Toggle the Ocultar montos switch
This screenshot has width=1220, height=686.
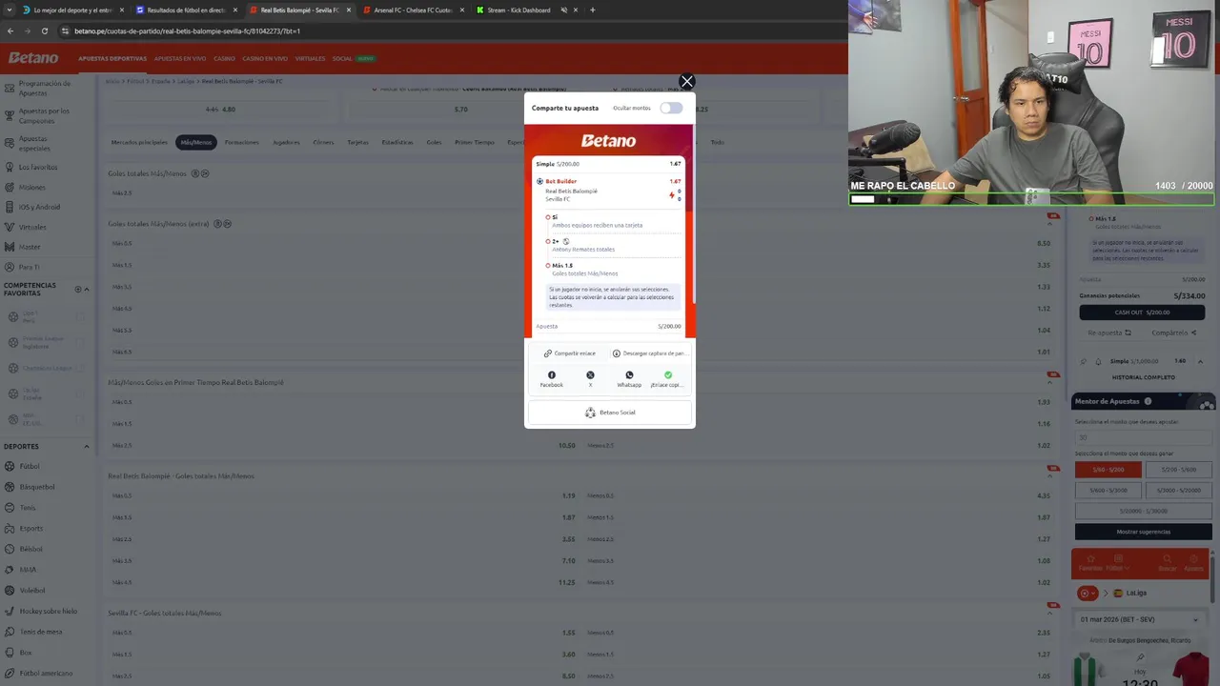[671, 108]
